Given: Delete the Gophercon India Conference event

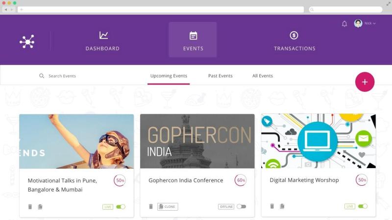Looking at the screenshot, I should pyautogui.click(x=151, y=206).
